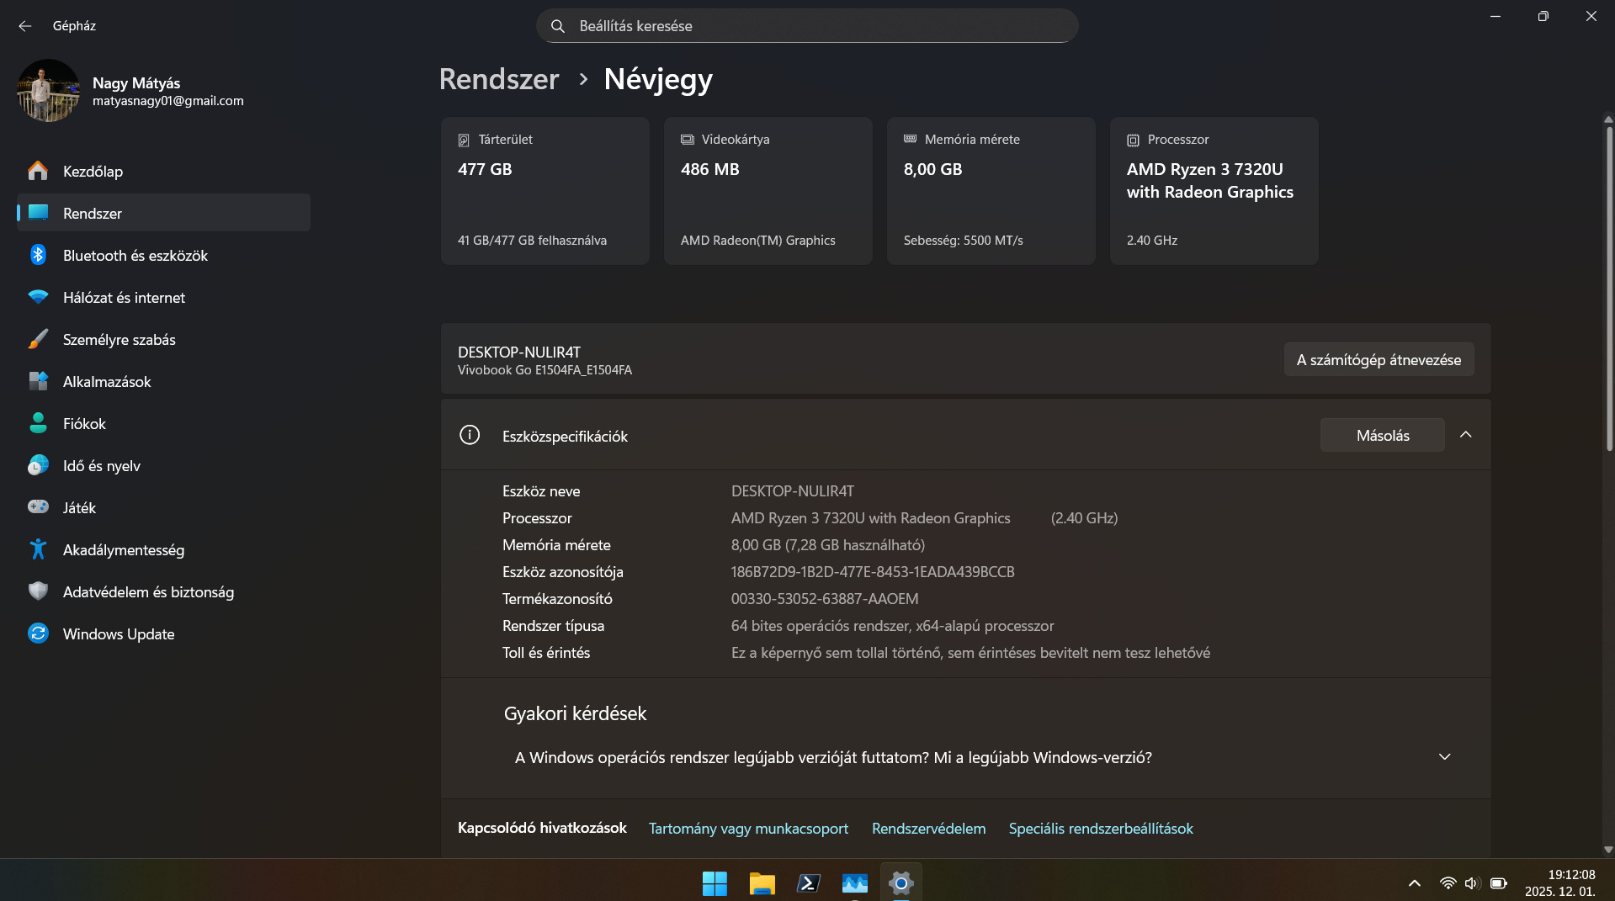Open File Explorer from the taskbar
The width and height of the screenshot is (1615, 901).
762,883
